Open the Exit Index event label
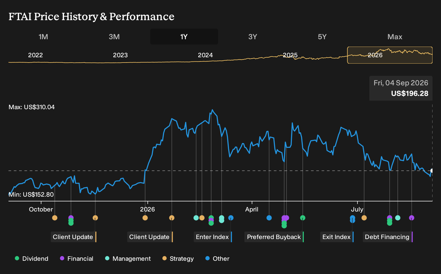The width and height of the screenshot is (441, 274). [337, 237]
